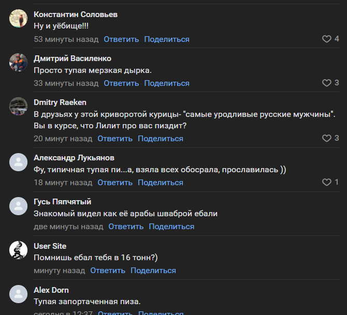This screenshot has width=347, height=315.
Task: Open User Site profile name link
Action: pos(50,246)
